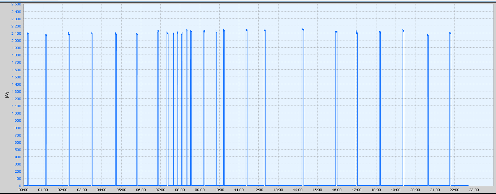Click the 2 200 y-axis value
This screenshot has width=496, height=194.
coord(16,26)
